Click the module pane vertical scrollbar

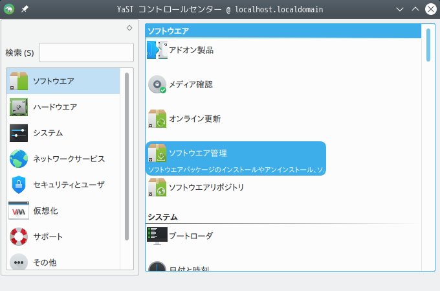coord(428,45)
